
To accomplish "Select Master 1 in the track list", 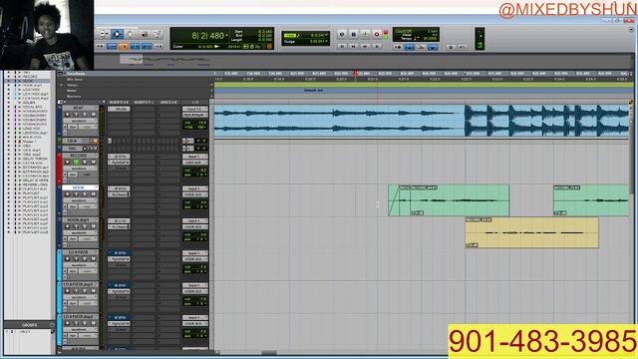I will coord(29,142).
